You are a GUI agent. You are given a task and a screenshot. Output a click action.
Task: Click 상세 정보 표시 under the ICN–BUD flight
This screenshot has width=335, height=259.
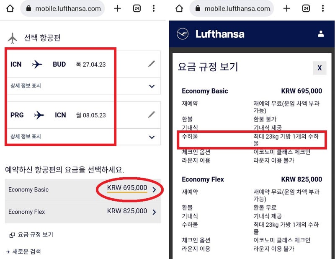(26, 86)
